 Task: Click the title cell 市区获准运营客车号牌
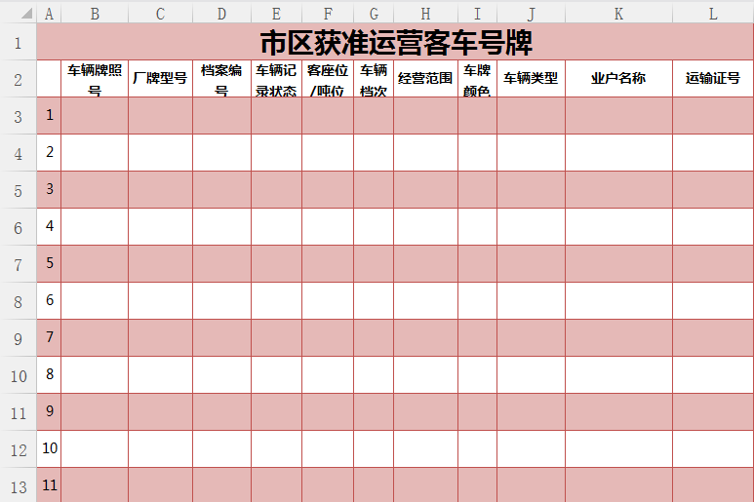point(395,43)
